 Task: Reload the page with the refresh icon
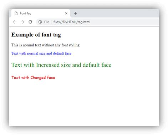pos(30,22)
